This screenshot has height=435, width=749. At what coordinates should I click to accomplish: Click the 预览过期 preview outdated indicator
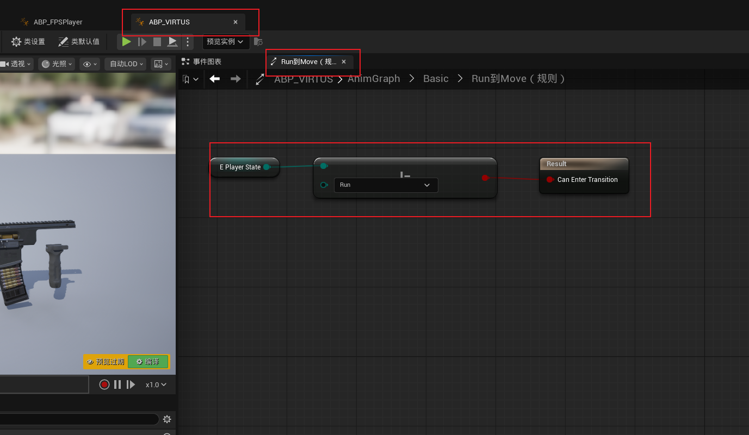click(x=106, y=362)
